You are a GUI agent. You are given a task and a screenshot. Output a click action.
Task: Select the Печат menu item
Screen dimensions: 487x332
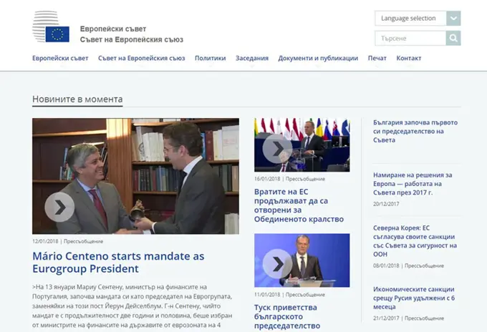(377, 59)
